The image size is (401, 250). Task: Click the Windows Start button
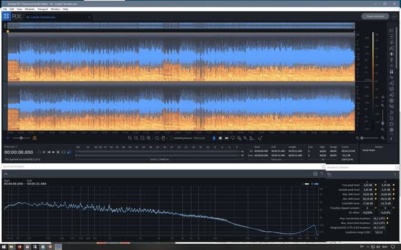4,246
